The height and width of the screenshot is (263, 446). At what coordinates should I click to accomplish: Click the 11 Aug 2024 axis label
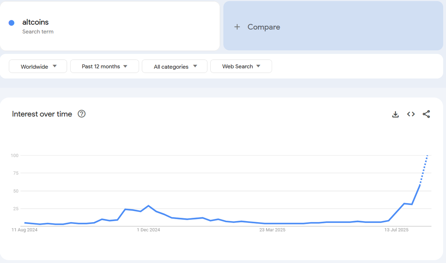[x=25, y=230]
